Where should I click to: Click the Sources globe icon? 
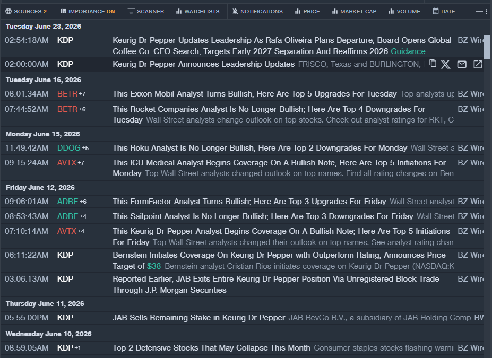coord(8,11)
